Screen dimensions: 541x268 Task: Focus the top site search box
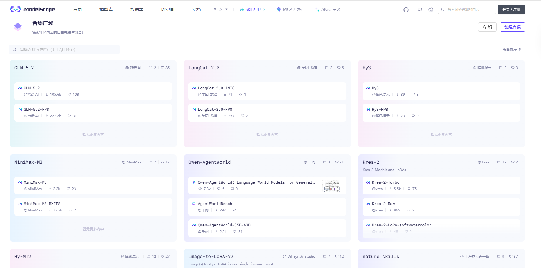point(467,9)
